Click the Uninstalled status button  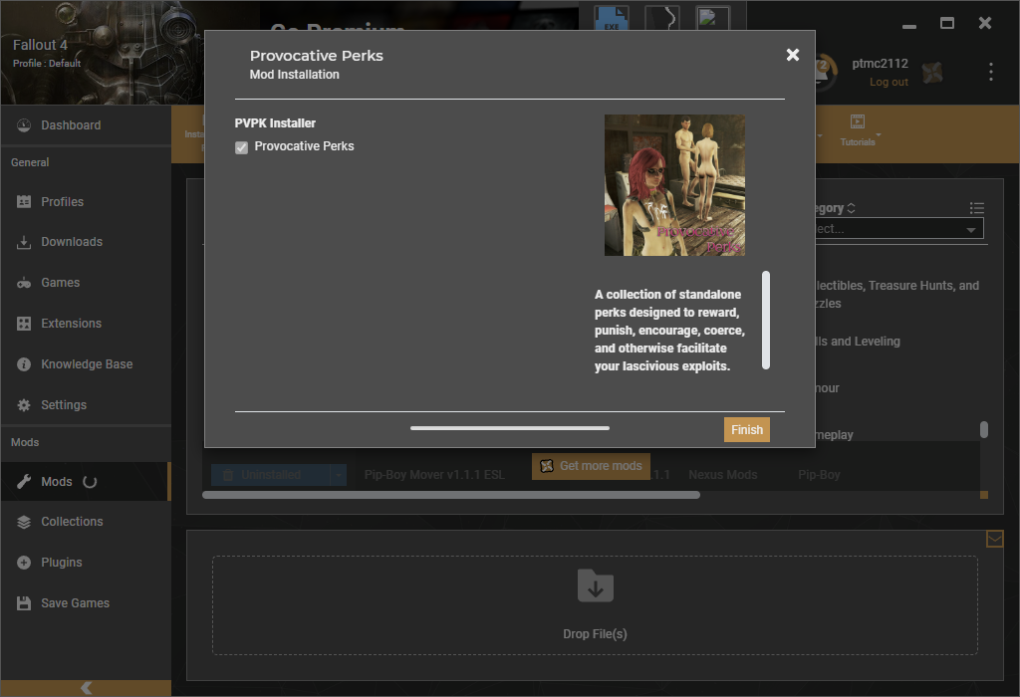[x=271, y=475]
